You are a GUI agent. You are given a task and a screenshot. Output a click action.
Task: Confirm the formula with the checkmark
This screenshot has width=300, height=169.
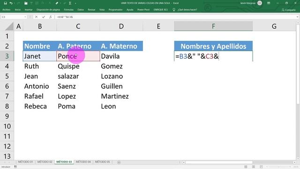pyautogui.click(x=44, y=17)
